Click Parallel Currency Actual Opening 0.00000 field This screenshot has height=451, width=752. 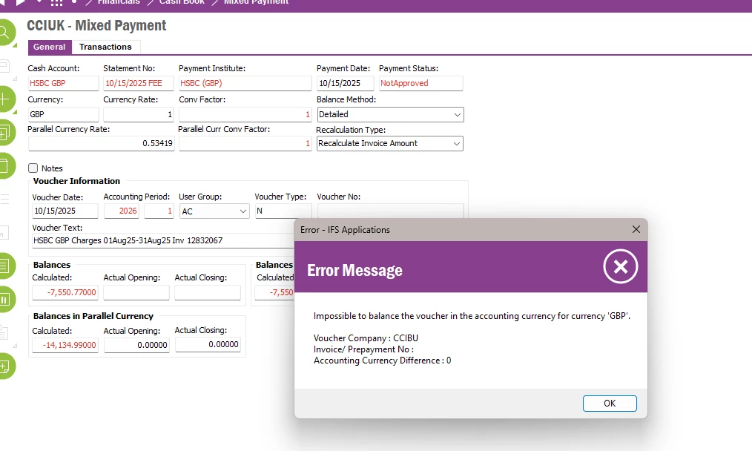[136, 345]
